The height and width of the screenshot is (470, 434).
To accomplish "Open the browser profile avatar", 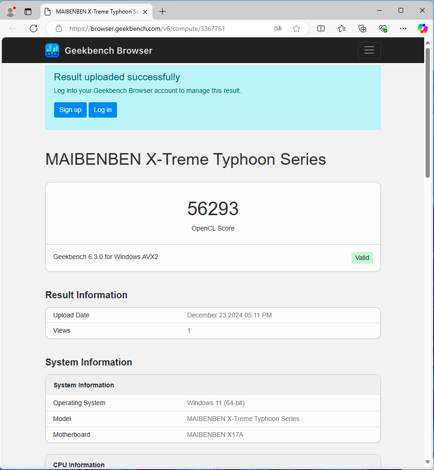I will pyautogui.click(x=10, y=12).
